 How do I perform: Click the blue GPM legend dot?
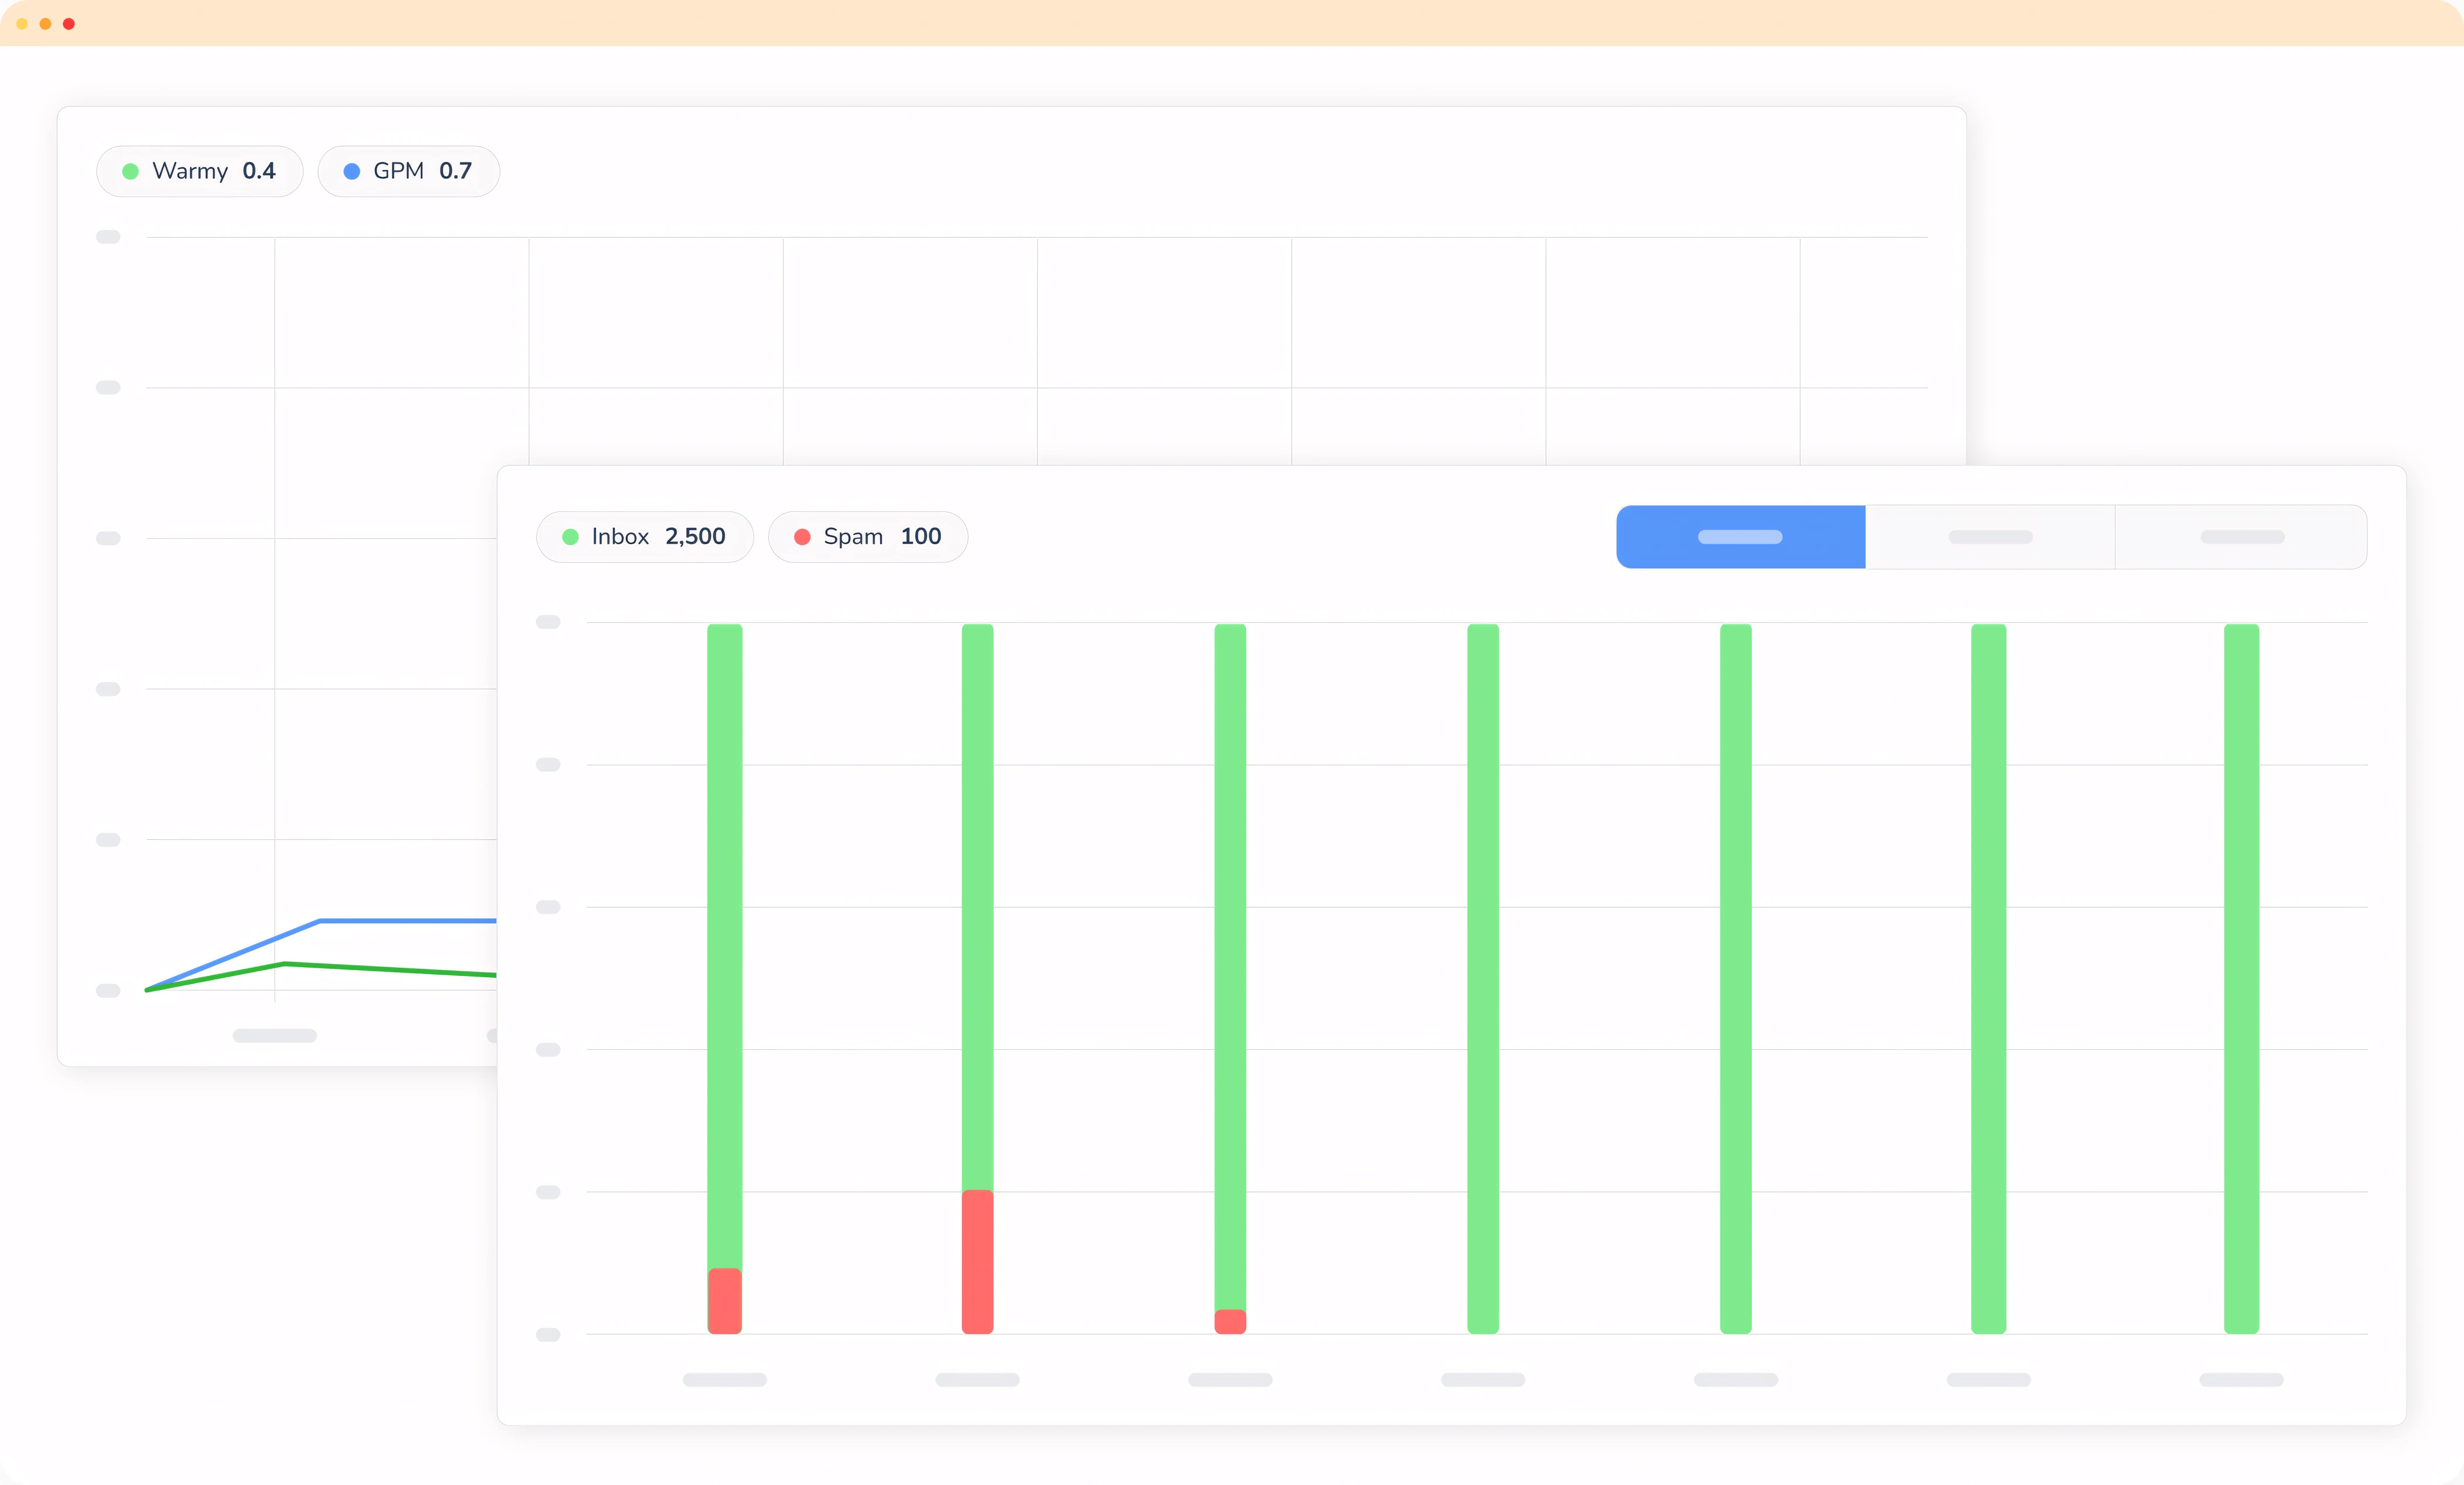click(351, 171)
